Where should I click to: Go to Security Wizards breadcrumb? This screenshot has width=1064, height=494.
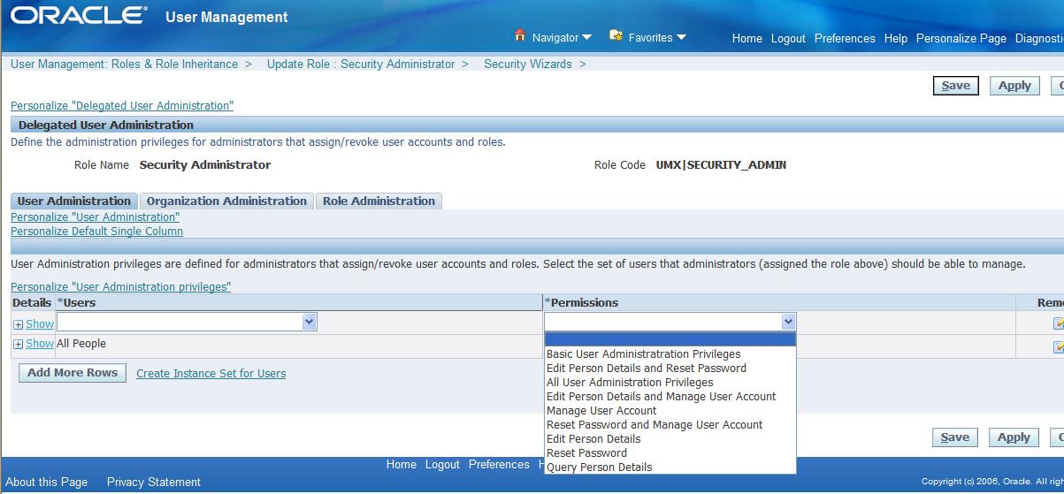(x=528, y=64)
